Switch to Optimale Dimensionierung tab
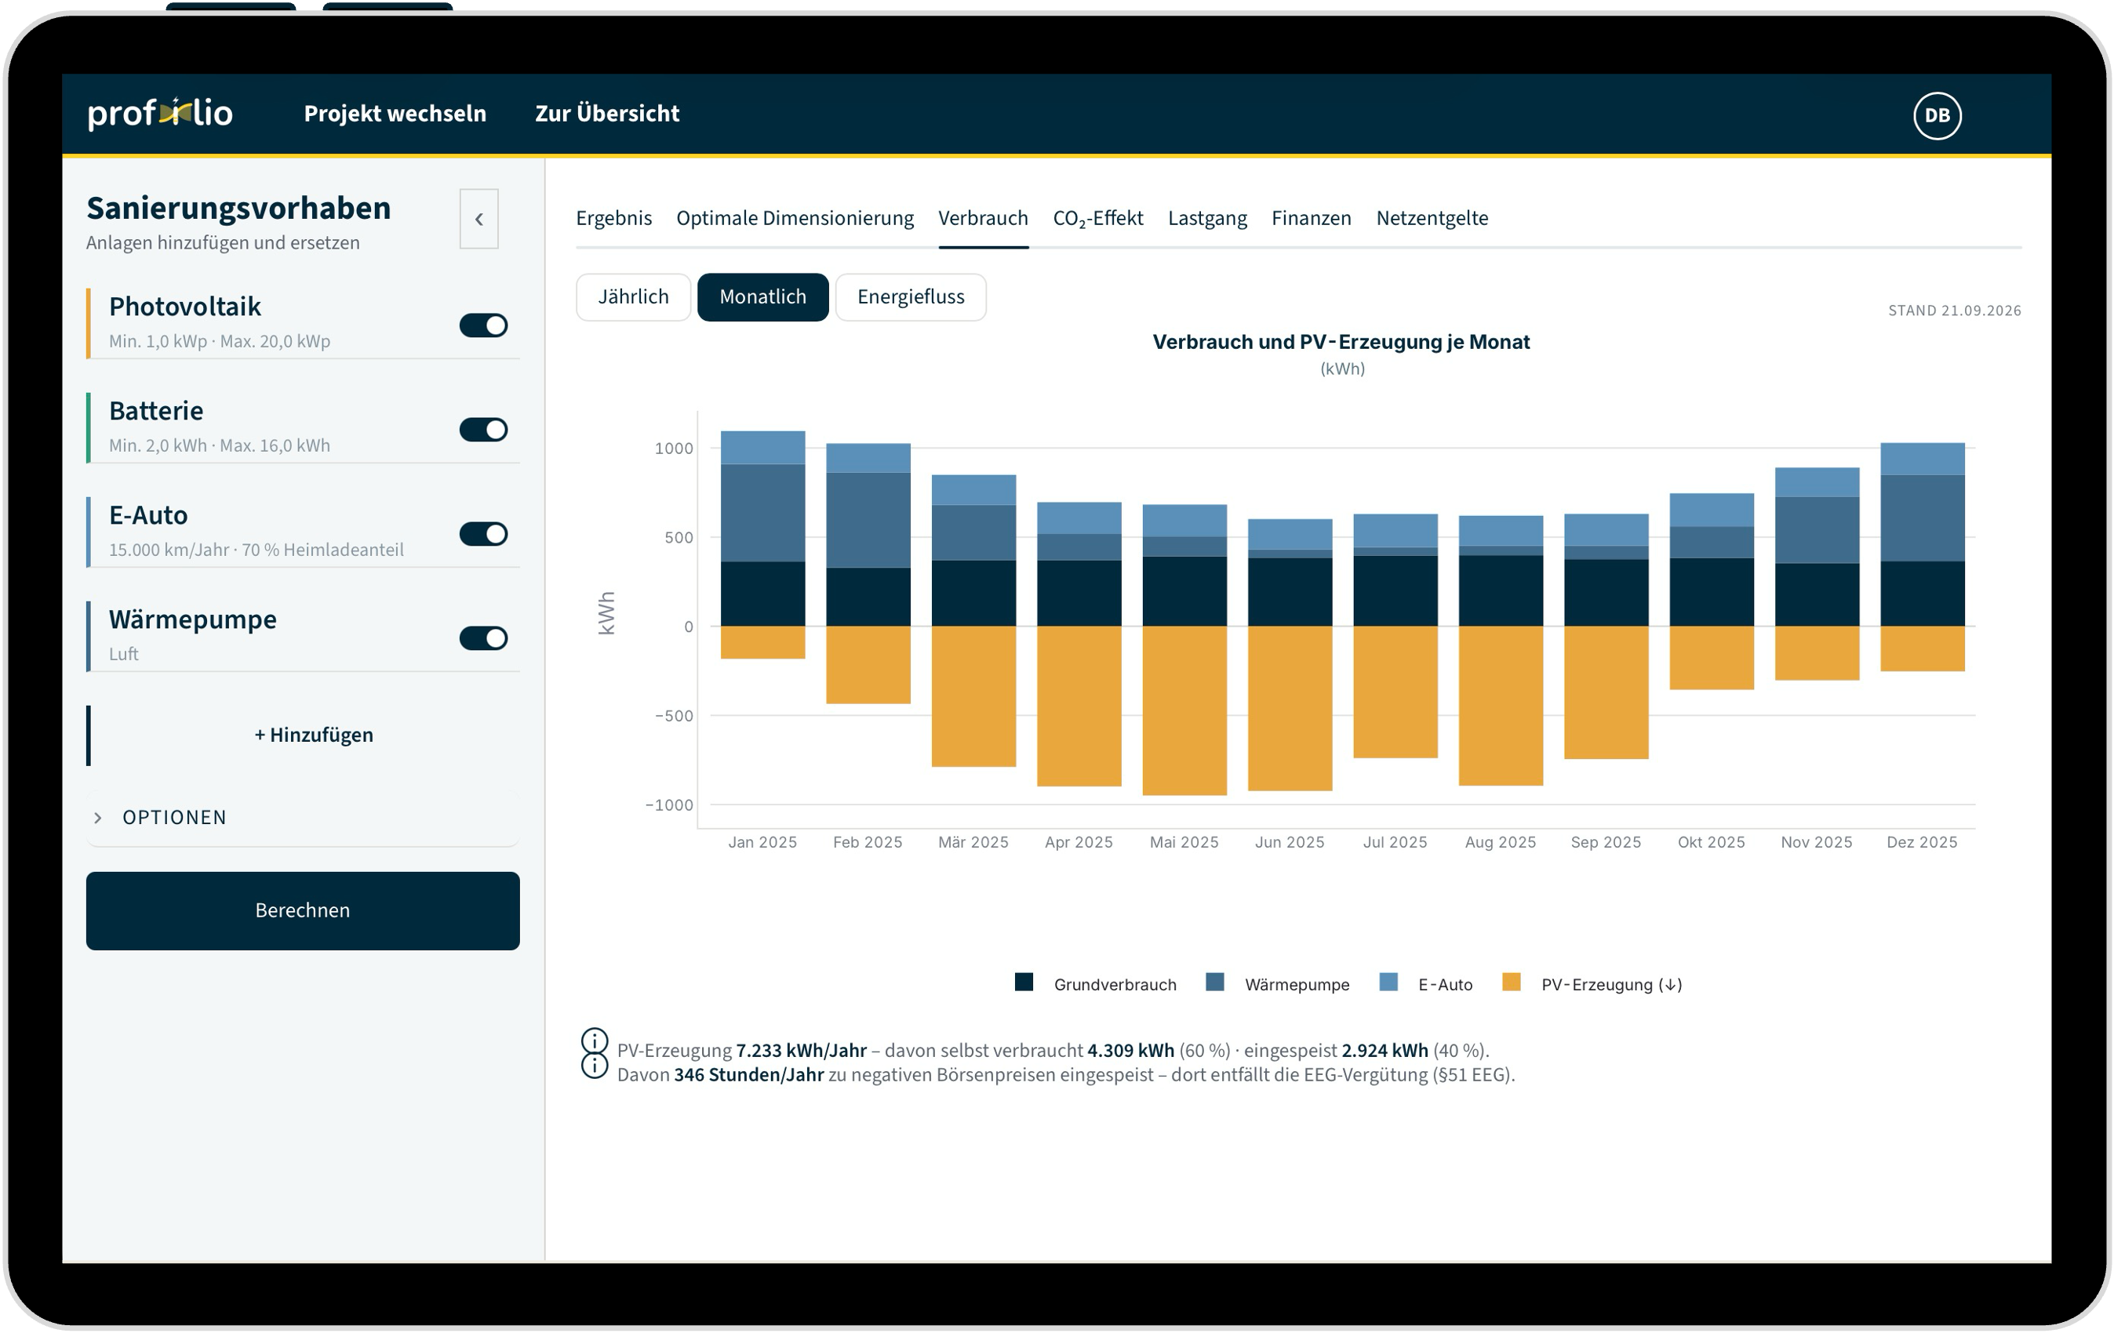 (x=795, y=219)
